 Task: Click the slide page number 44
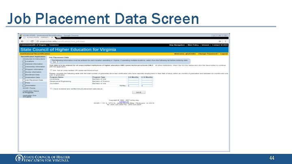[x=272, y=158]
